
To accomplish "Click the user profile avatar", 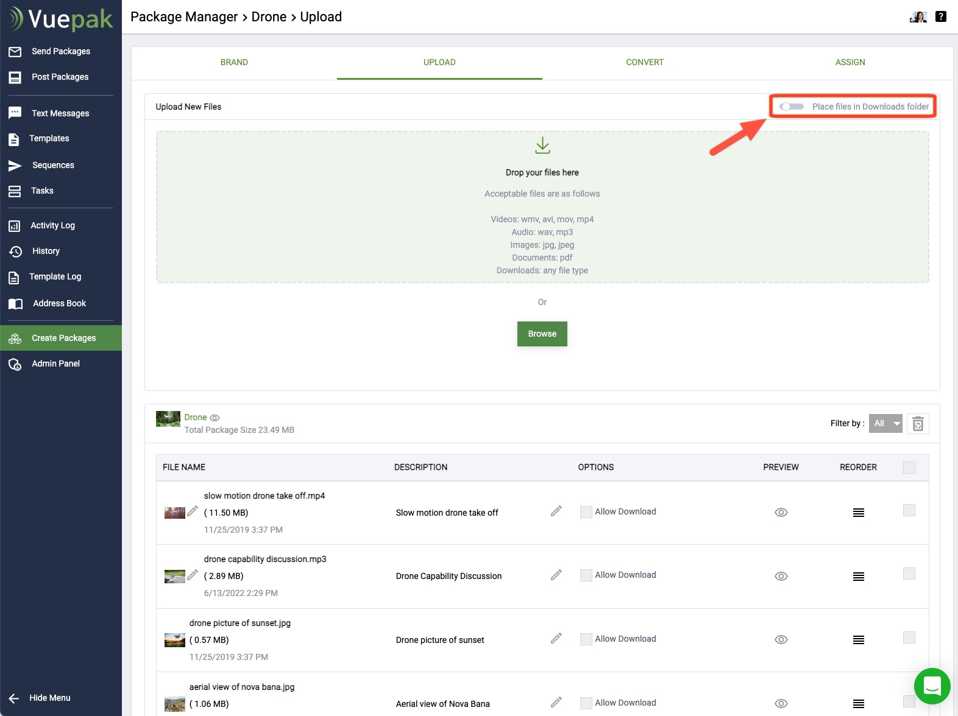I will 918,17.
